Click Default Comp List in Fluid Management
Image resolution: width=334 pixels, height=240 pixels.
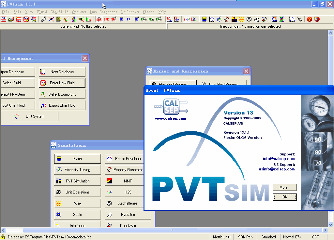pos(62,94)
